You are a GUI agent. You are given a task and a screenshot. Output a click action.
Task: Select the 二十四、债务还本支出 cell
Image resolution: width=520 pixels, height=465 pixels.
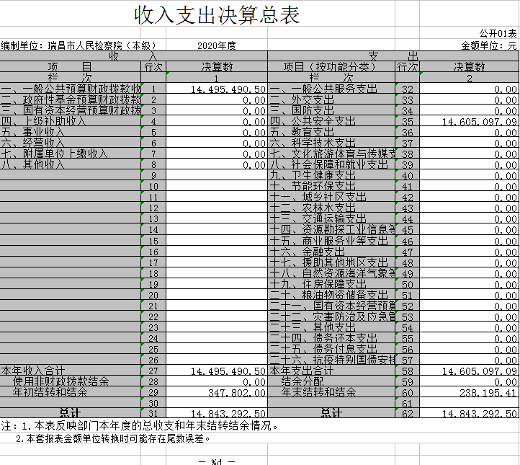tap(331, 338)
